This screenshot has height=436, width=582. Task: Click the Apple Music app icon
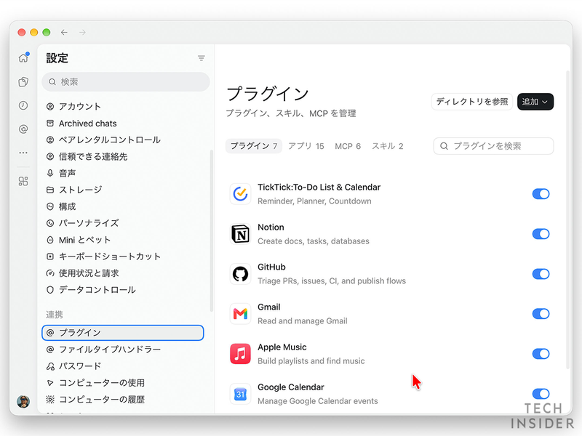point(240,354)
